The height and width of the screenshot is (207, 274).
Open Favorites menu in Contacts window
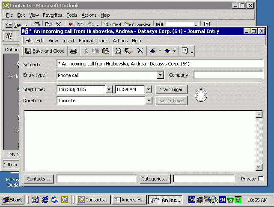(52, 15)
